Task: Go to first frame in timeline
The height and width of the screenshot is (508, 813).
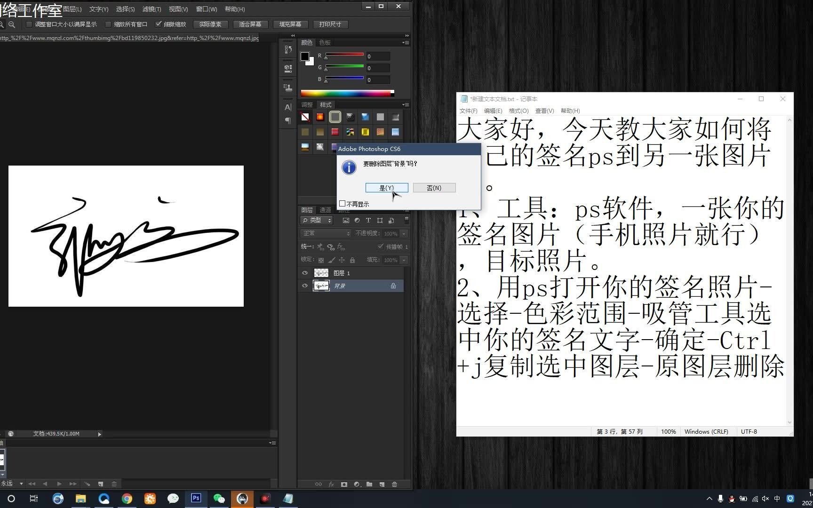Action: pyautogui.click(x=32, y=484)
